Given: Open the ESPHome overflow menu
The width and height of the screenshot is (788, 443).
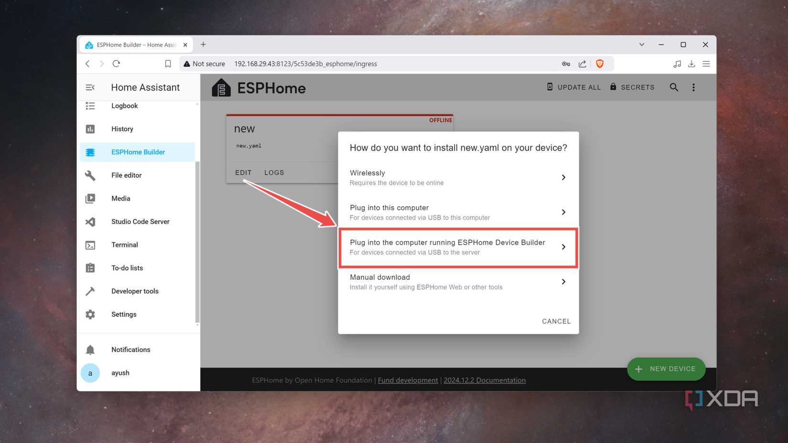Looking at the screenshot, I should pyautogui.click(x=693, y=87).
